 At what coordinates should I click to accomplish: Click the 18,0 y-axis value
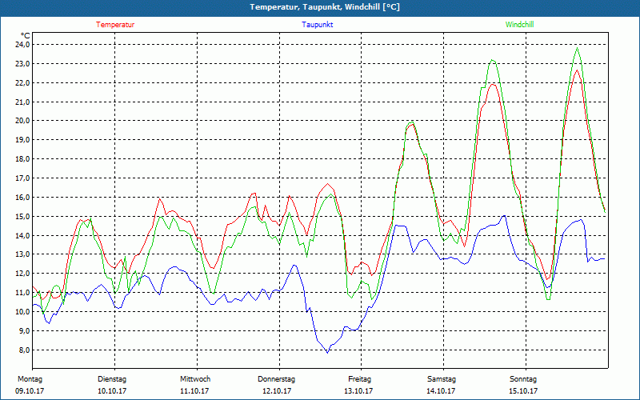tap(22, 159)
